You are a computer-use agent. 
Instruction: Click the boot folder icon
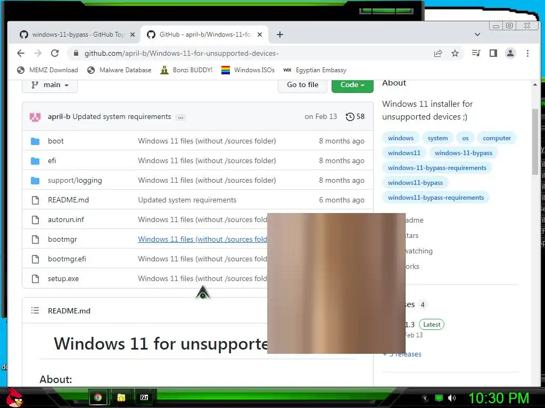pyautogui.click(x=35, y=141)
